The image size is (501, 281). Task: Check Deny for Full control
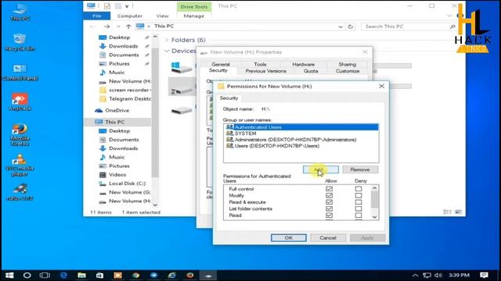click(359, 189)
